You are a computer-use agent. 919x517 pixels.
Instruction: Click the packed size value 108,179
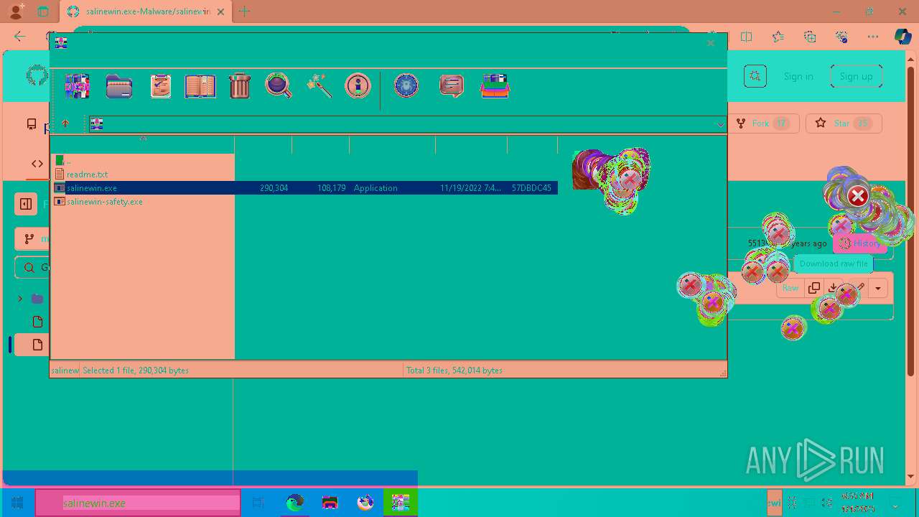click(331, 188)
